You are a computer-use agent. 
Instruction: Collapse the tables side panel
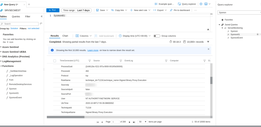42,17
